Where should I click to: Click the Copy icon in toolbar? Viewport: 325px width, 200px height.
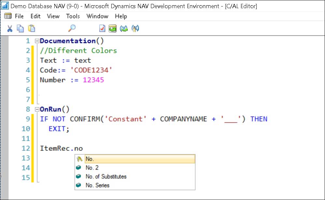click(20, 29)
